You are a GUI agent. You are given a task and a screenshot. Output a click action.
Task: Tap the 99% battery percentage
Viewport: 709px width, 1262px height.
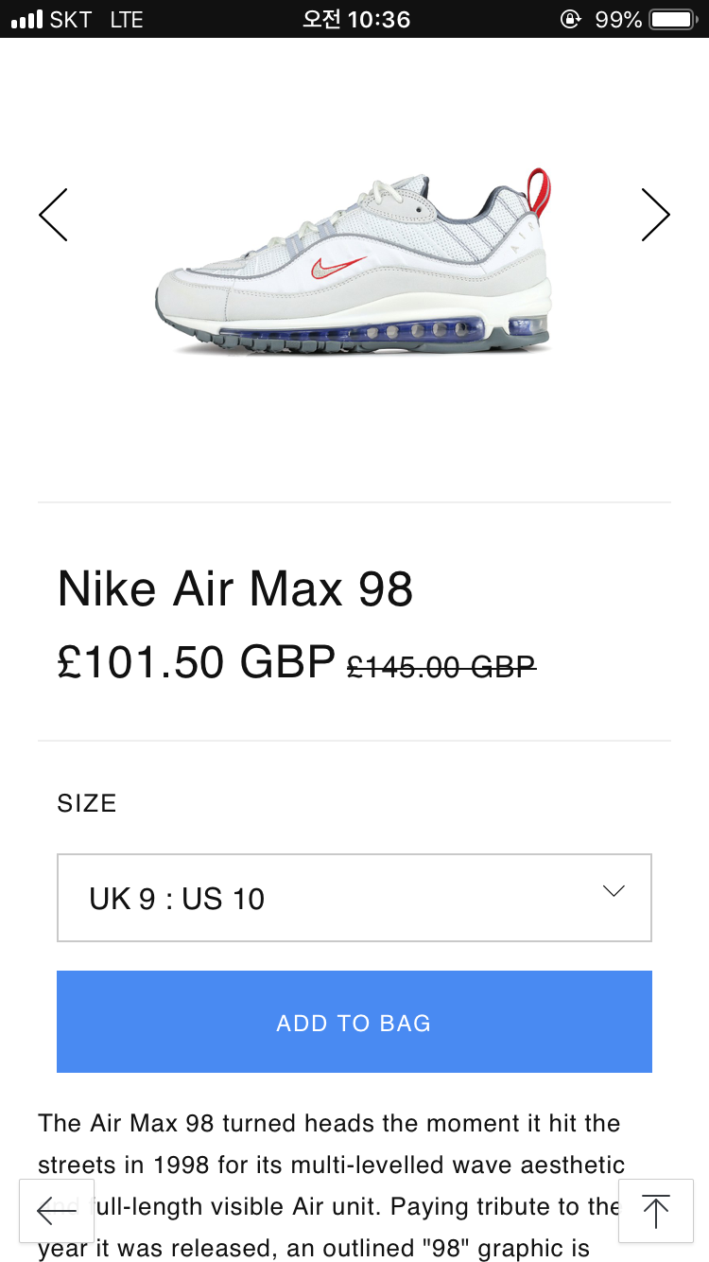[618, 19]
